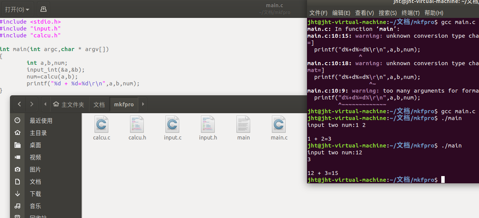Go back in the file manager
The image size is (479, 218).
point(19,104)
